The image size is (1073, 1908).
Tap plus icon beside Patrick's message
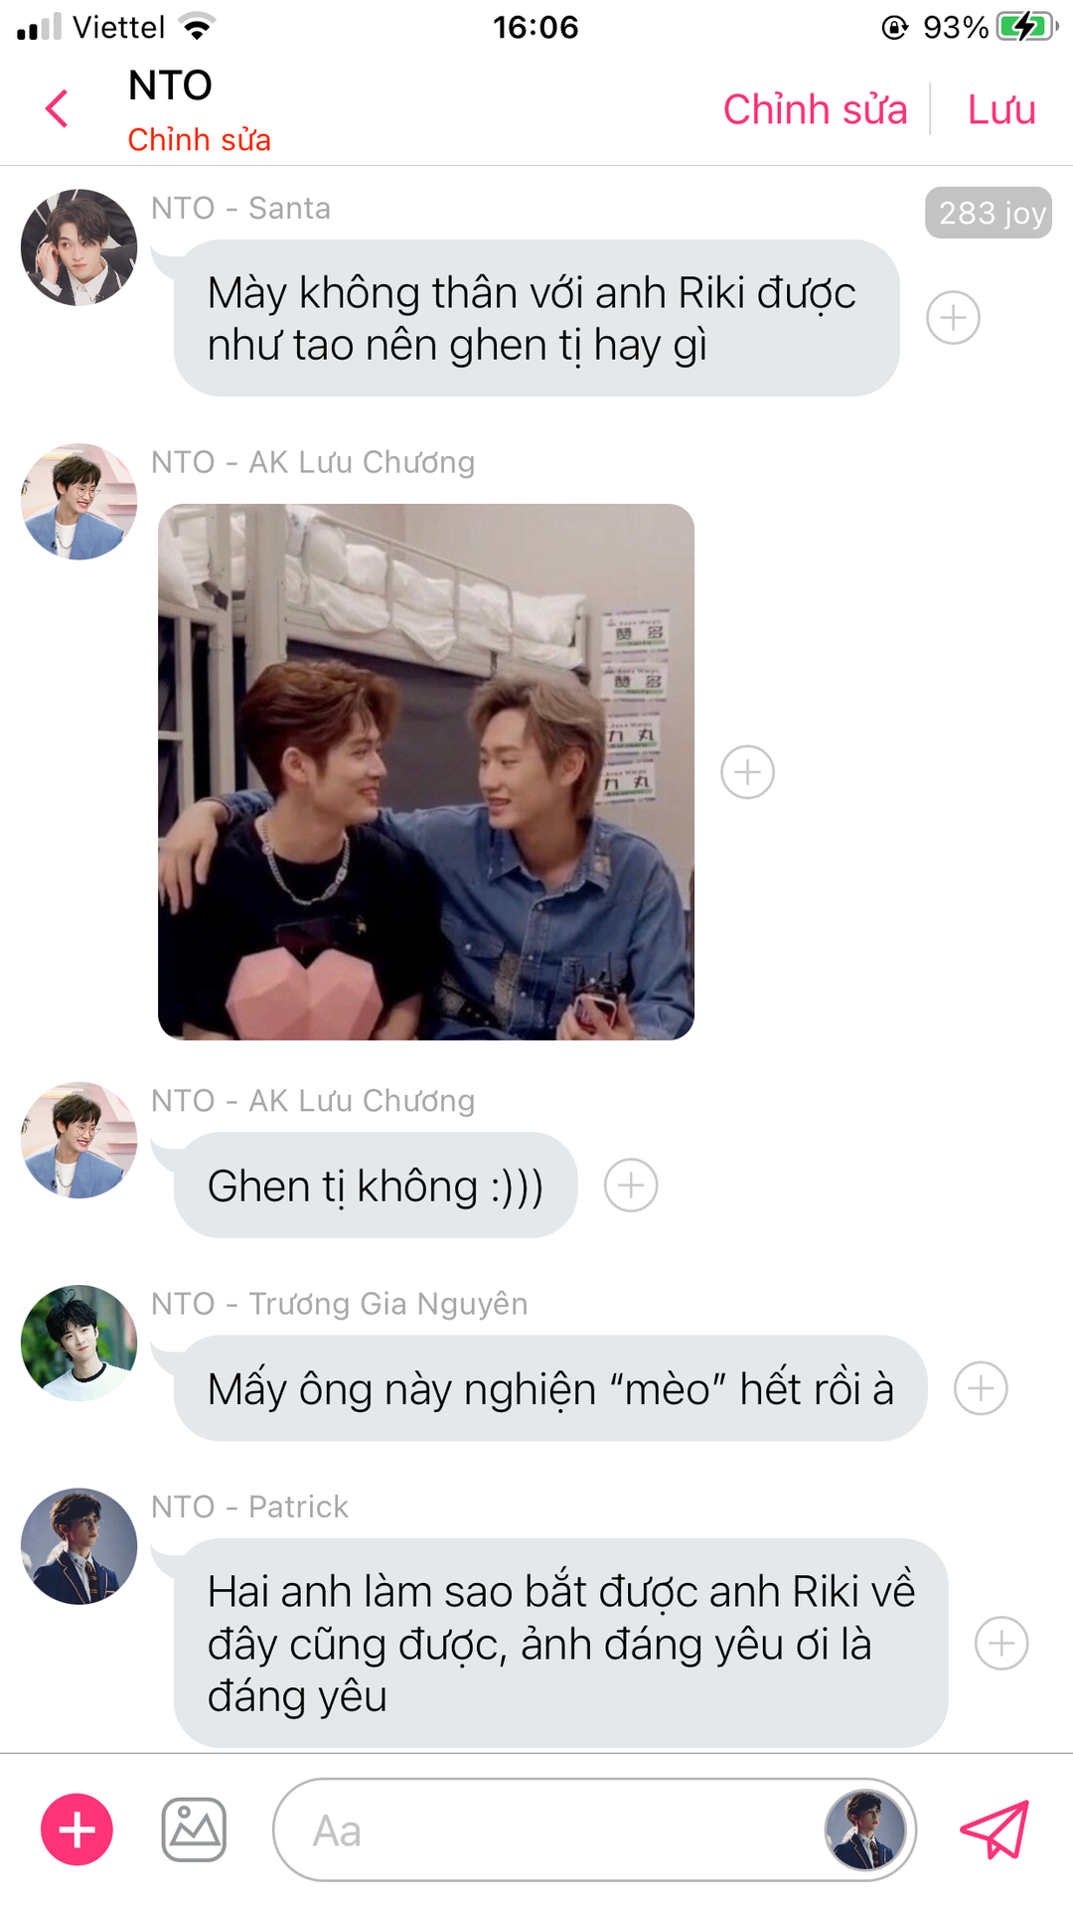point(1001,1644)
